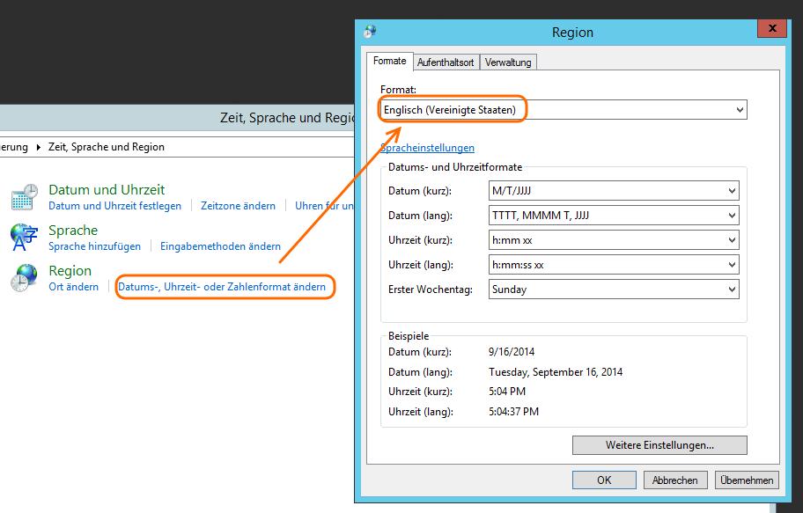Screen dimensions: 803x513
Task: Close the Region dialog window
Action: (x=772, y=29)
